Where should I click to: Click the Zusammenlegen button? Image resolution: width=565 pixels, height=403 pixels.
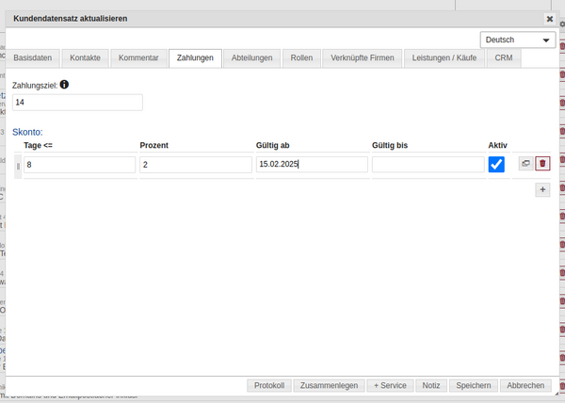click(x=329, y=385)
